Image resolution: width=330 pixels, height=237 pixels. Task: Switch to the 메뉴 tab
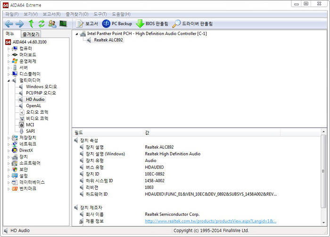click(x=10, y=34)
